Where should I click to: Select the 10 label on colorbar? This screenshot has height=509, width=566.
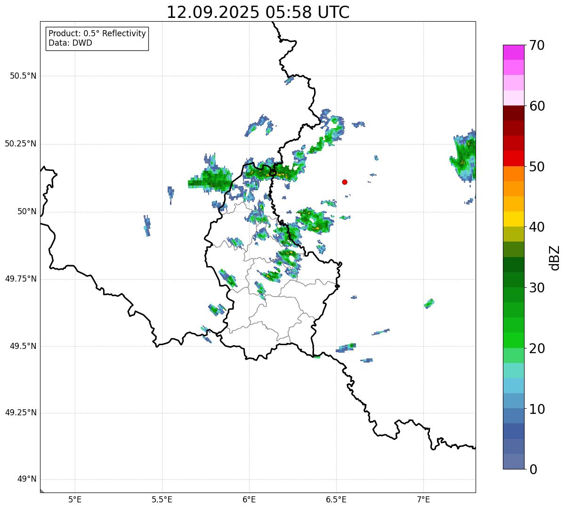[x=537, y=409]
